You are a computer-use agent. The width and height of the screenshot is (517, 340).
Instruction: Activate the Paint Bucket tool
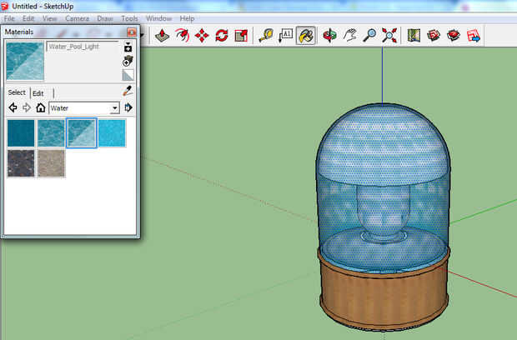pyautogui.click(x=306, y=35)
